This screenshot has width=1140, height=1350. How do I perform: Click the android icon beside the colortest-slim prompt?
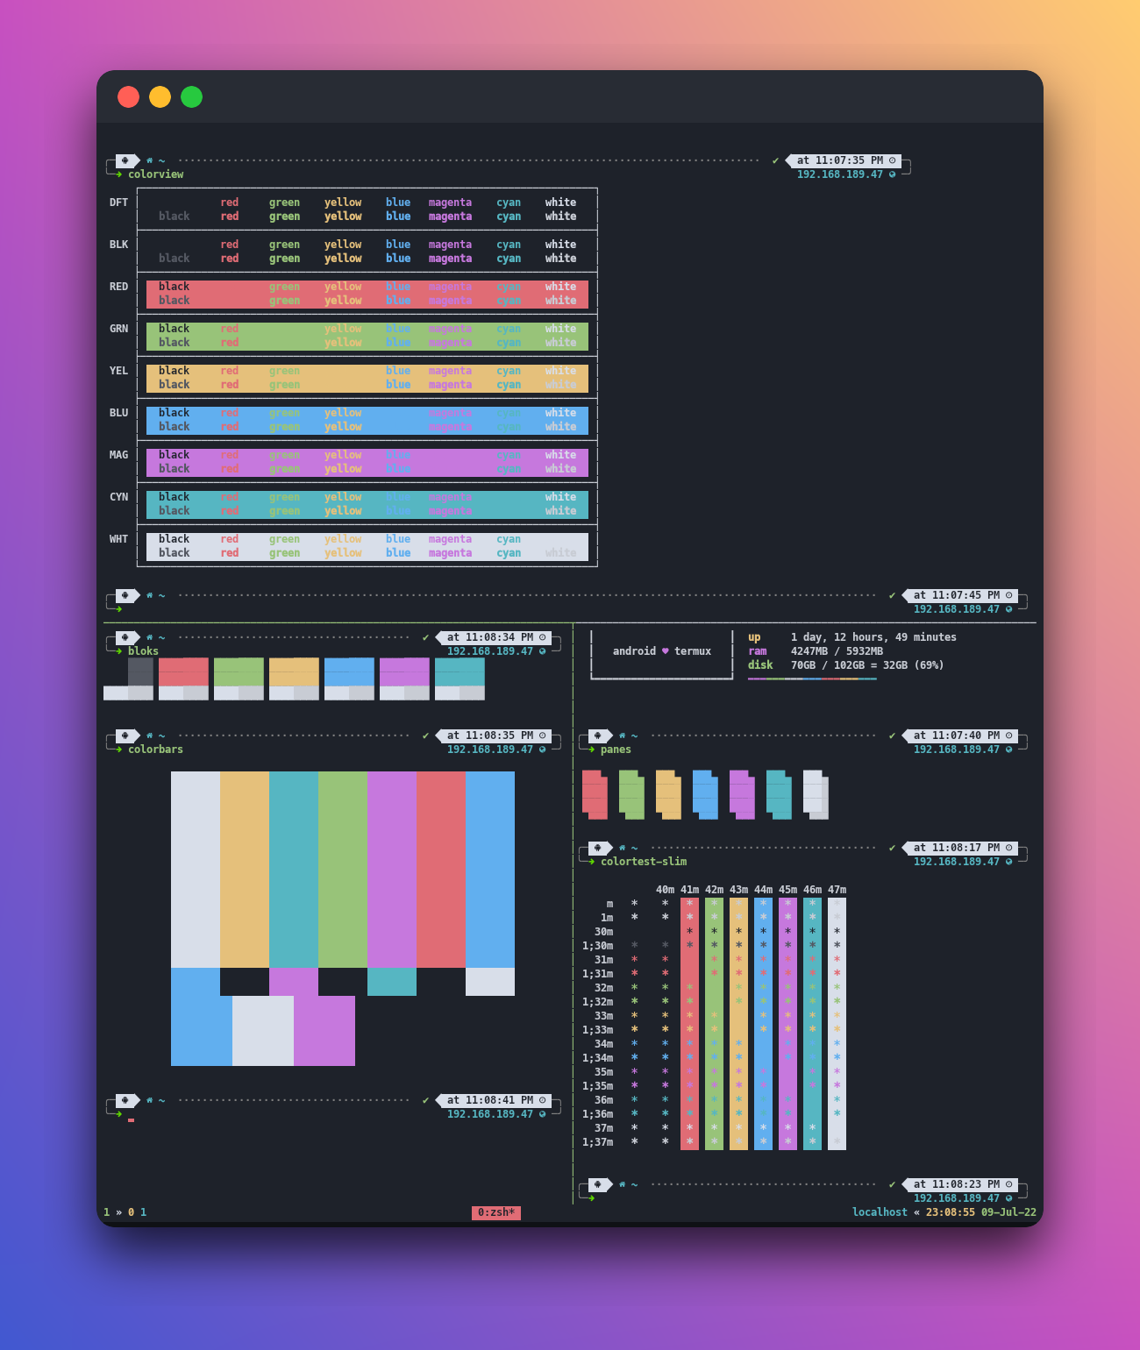point(598,848)
